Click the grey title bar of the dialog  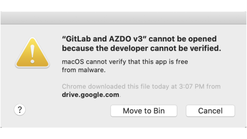(x=123, y=18)
